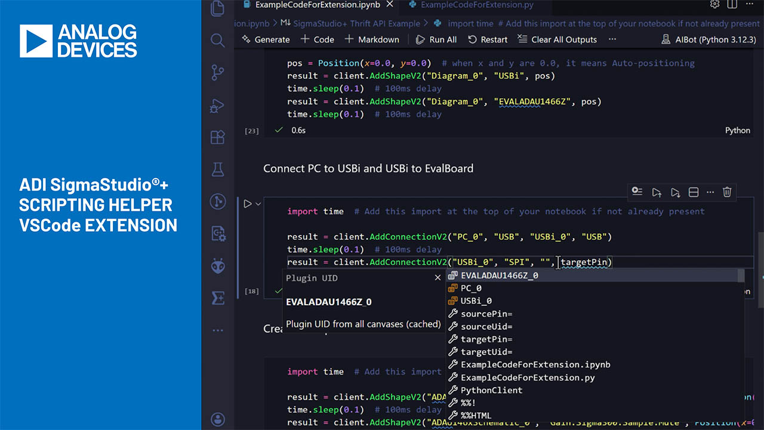
Task: Click the Generate button in the notebook toolbar
Action: (266, 39)
